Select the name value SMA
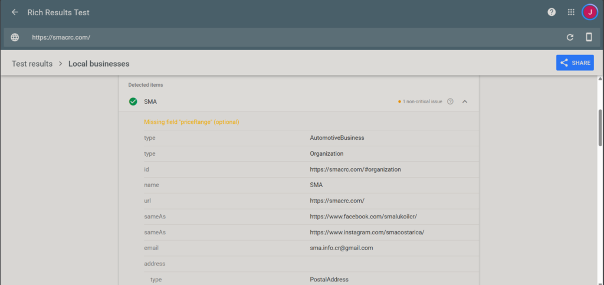The image size is (604, 285). (316, 185)
